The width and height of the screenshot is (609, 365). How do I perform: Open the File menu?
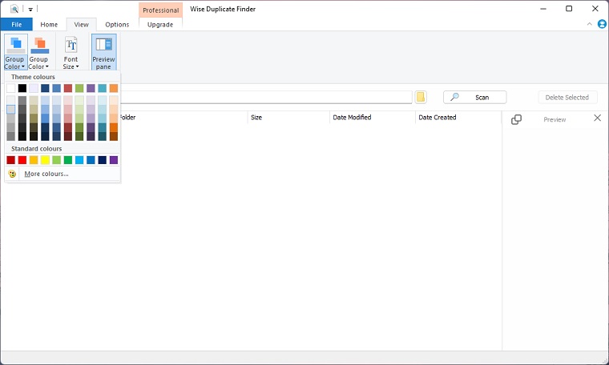coord(16,25)
